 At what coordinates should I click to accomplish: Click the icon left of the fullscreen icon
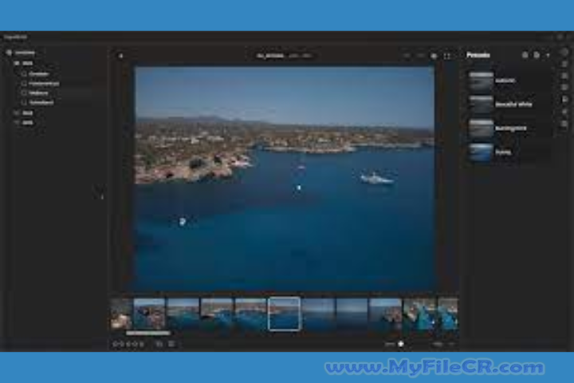pyautogui.click(x=434, y=56)
